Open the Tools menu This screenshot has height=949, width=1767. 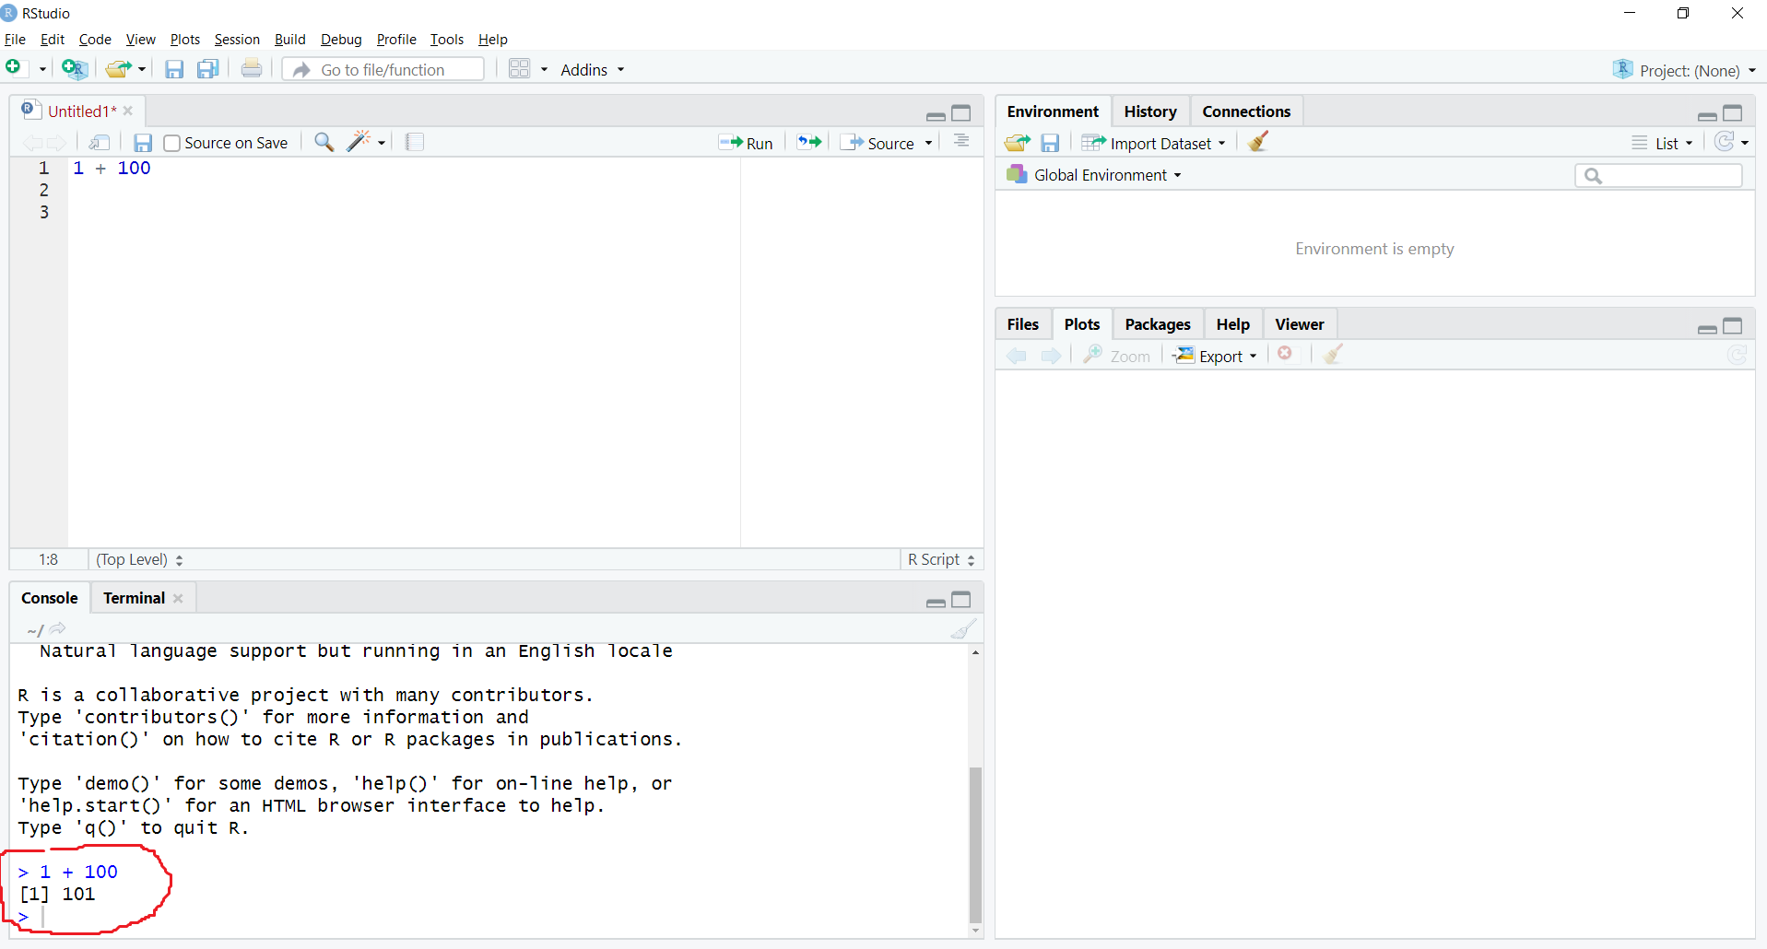click(447, 39)
